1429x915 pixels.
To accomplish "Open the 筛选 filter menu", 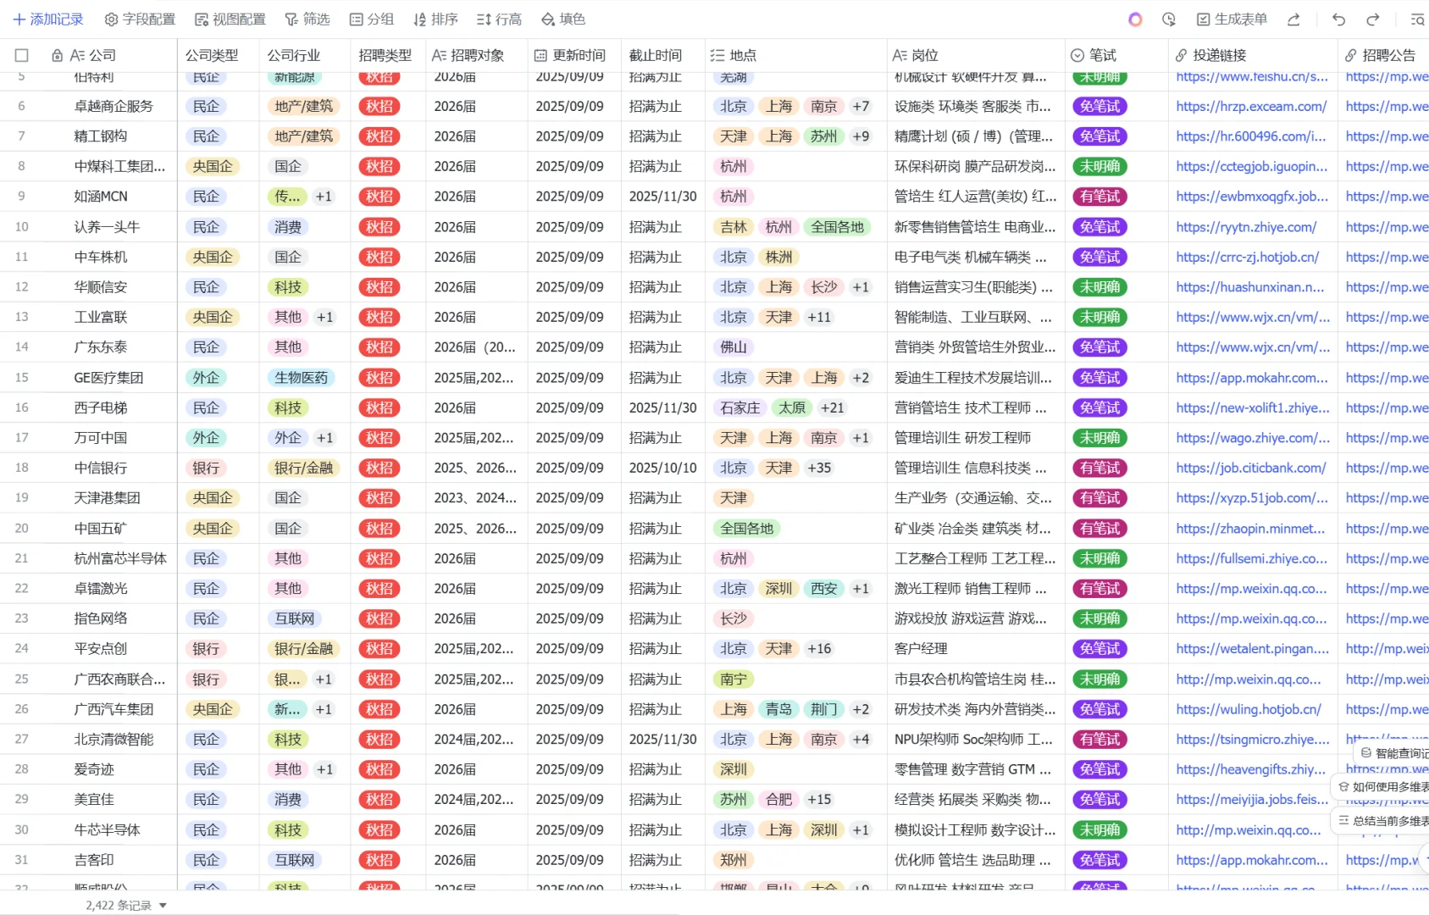I will click(x=307, y=19).
